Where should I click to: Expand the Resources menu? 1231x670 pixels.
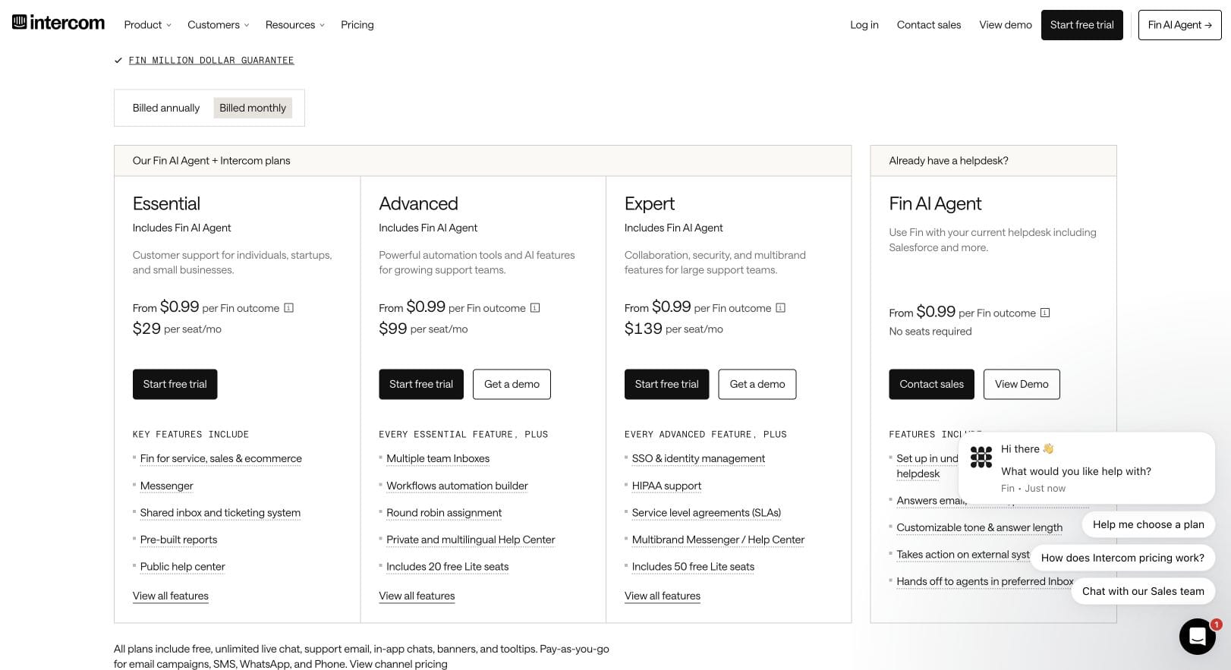click(x=295, y=24)
